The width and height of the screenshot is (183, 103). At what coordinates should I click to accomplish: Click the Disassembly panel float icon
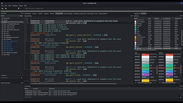(x=131, y=16)
